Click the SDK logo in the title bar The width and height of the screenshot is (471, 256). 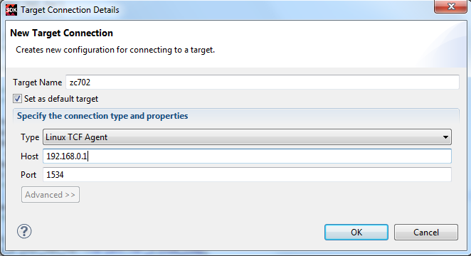click(11, 10)
